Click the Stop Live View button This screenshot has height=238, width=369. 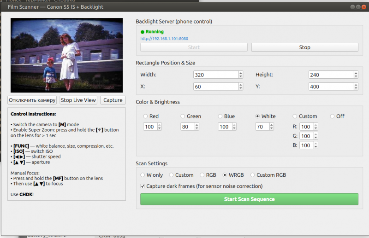(x=78, y=100)
